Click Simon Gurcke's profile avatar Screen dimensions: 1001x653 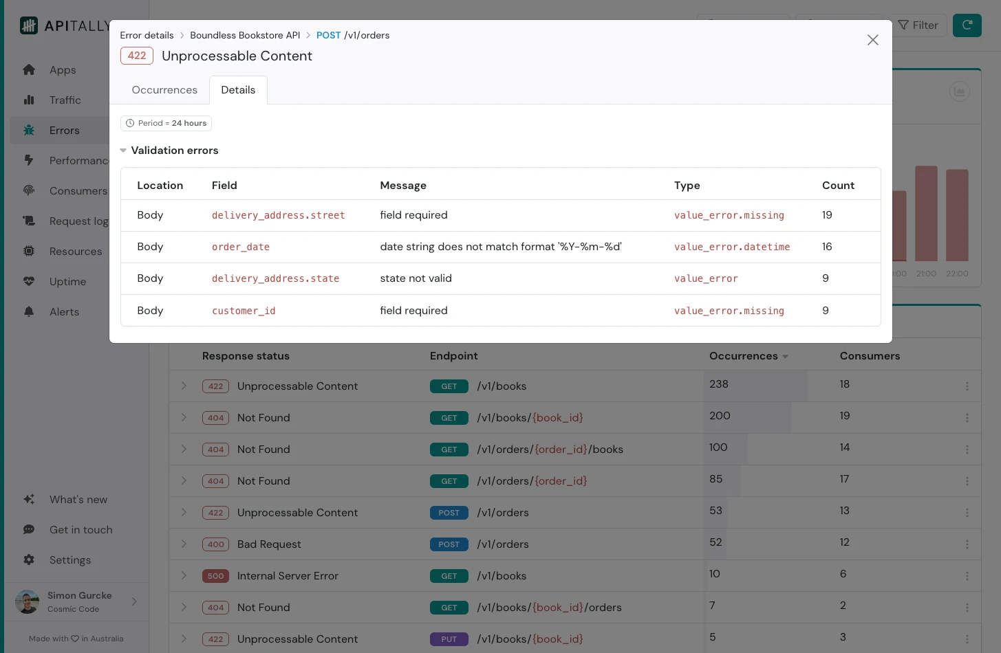point(27,601)
